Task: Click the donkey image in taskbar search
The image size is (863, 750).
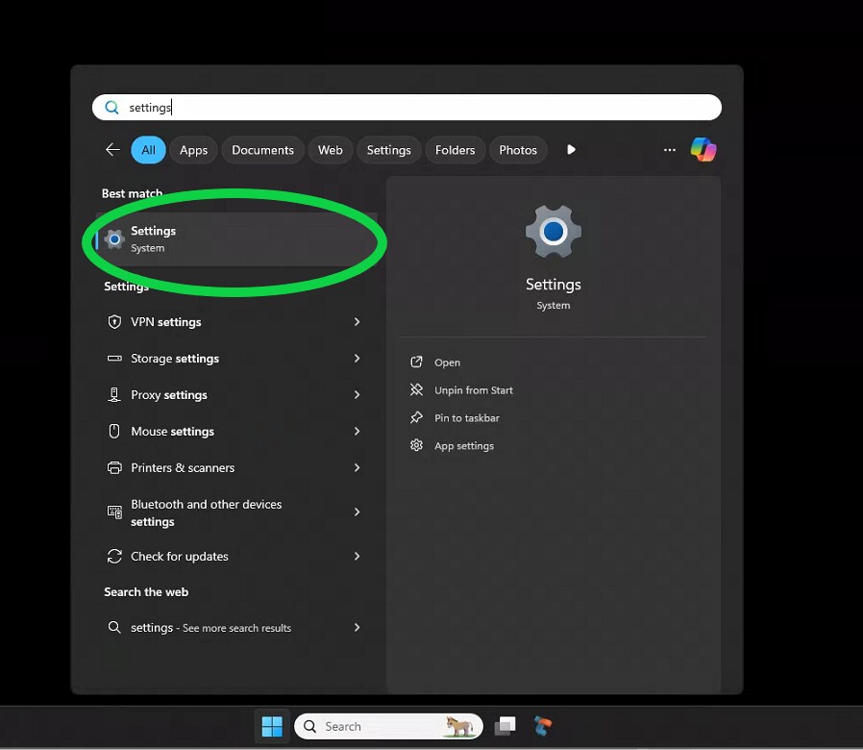Action: click(x=459, y=726)
